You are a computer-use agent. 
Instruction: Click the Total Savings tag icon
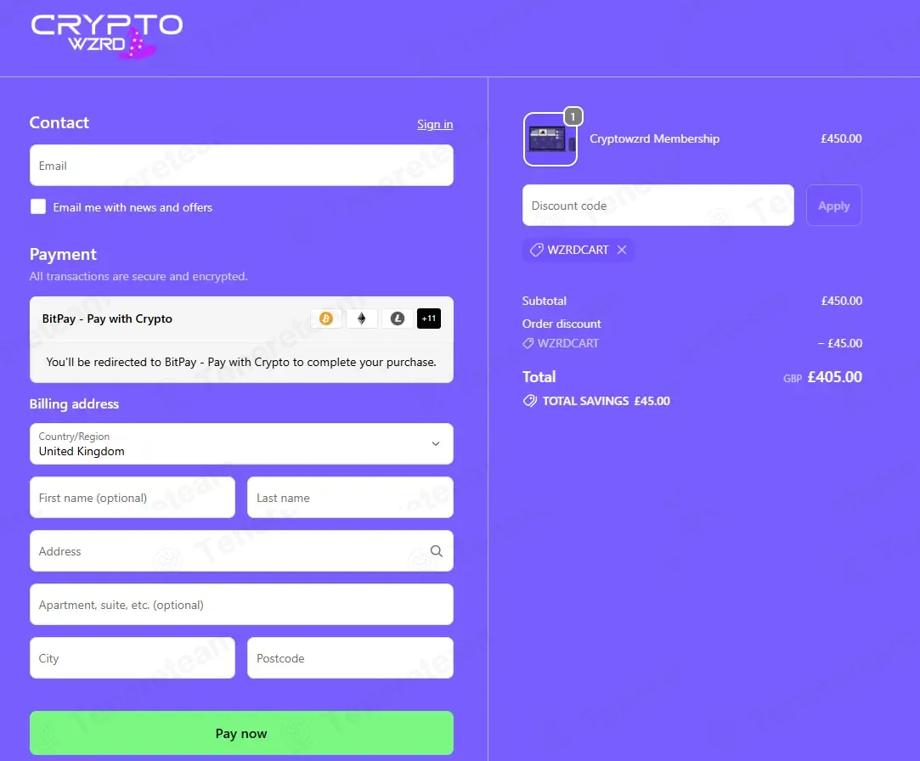point(530,401)
